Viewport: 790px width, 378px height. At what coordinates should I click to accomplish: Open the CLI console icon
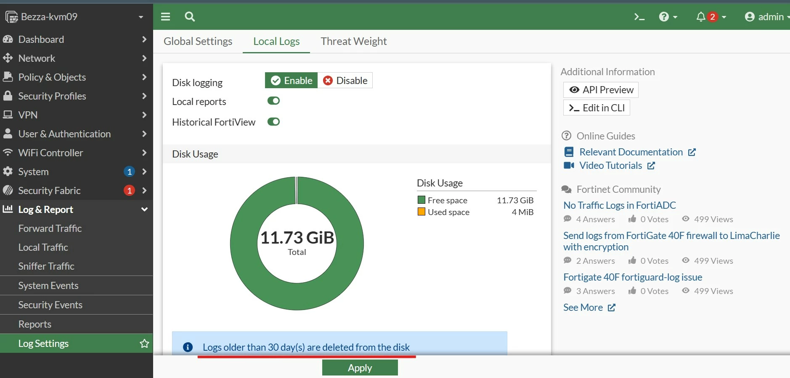[639, 17]
